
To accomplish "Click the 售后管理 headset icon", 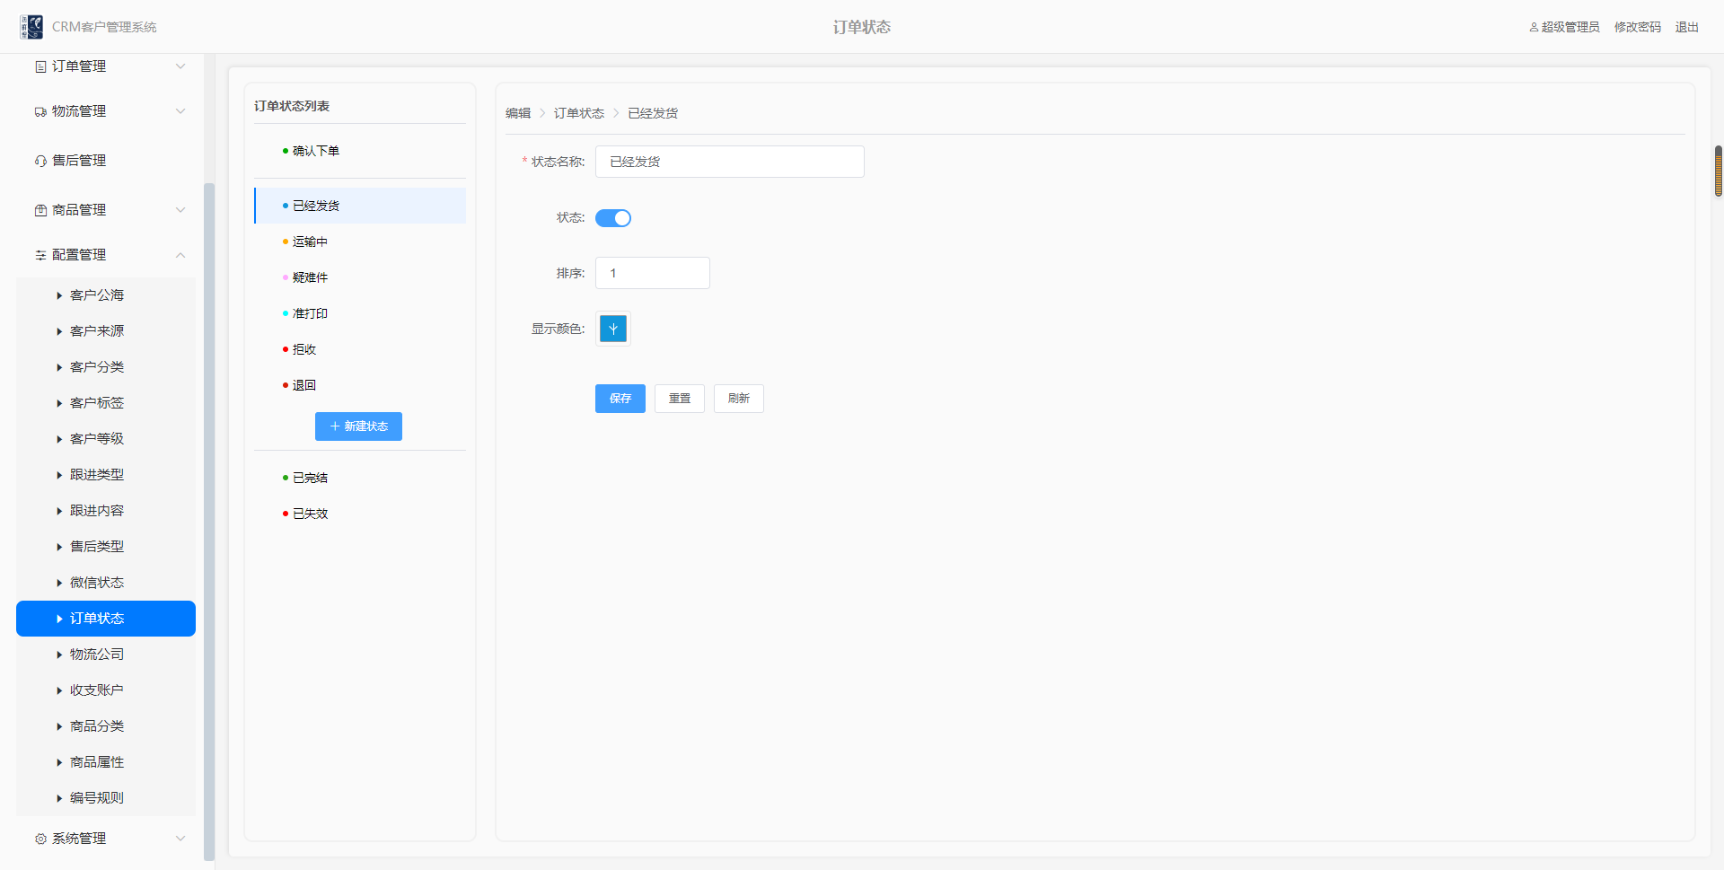I will 40,161.
